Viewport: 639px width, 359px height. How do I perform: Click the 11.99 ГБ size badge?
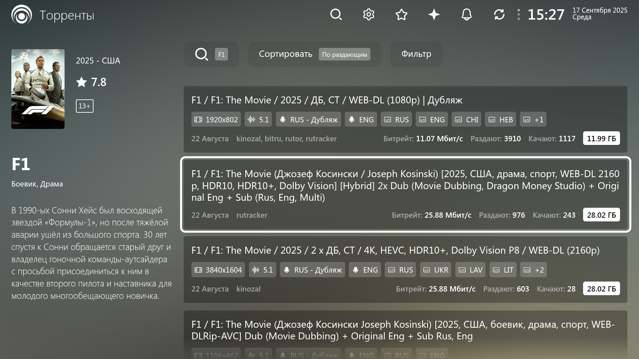(x=601, y=138)
